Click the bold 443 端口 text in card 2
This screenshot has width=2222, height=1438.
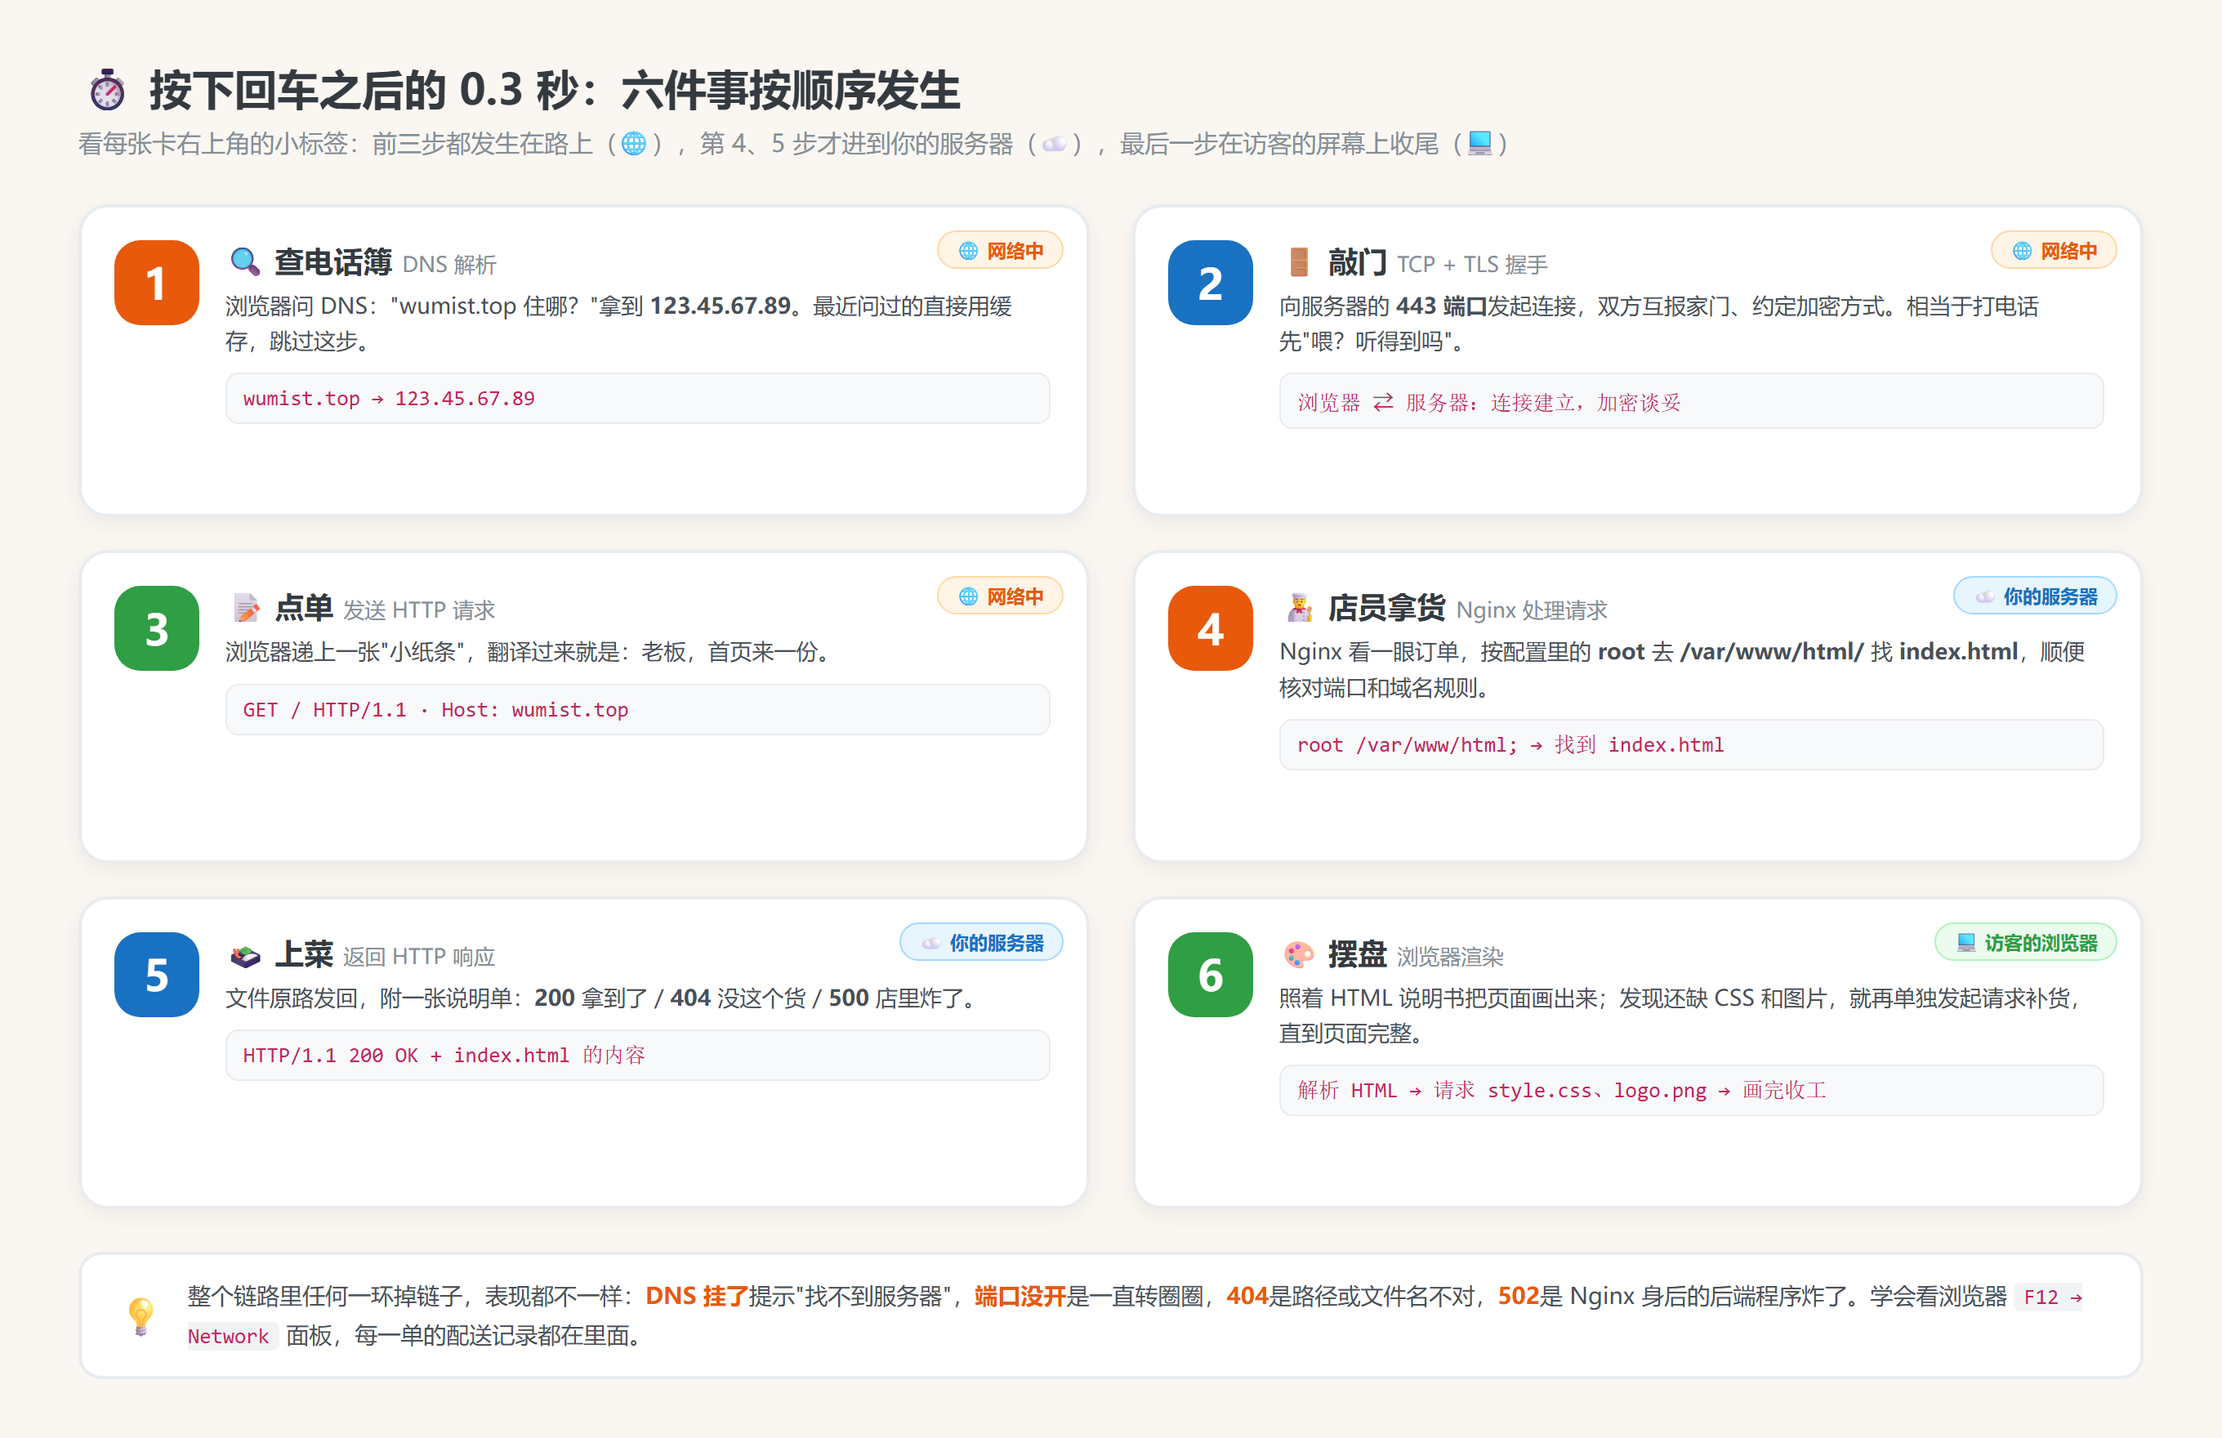[1442, 306]
